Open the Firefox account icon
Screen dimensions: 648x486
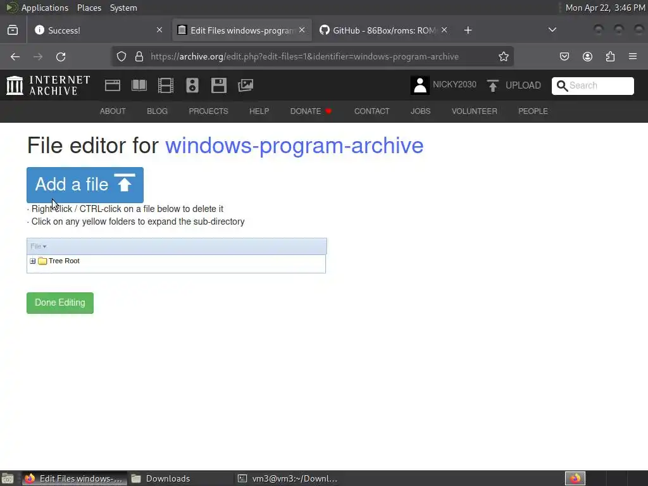(x=587, y=56)
